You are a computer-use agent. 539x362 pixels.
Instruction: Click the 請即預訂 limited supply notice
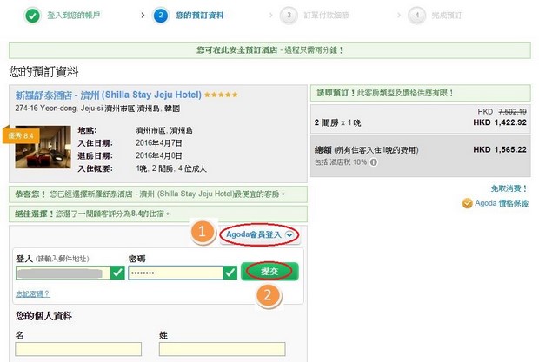tap(421, 93)
